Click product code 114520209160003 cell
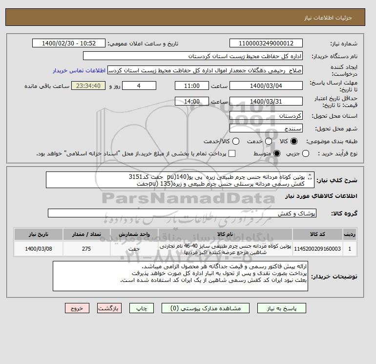The height and width of the screenshot is (364, 376). (317, 249)
